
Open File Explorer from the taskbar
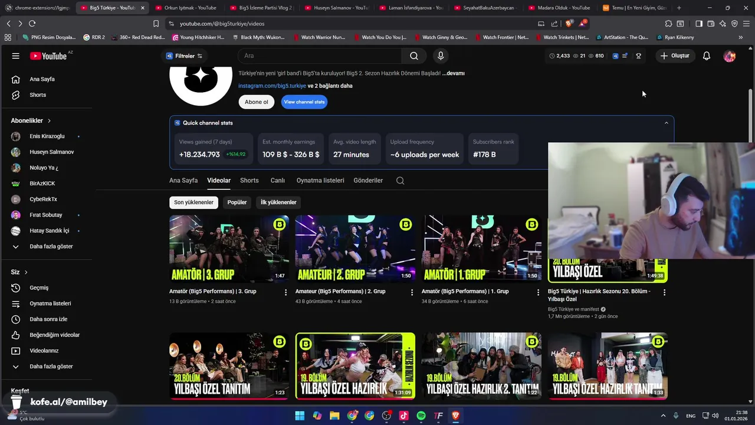pos(334,416)
